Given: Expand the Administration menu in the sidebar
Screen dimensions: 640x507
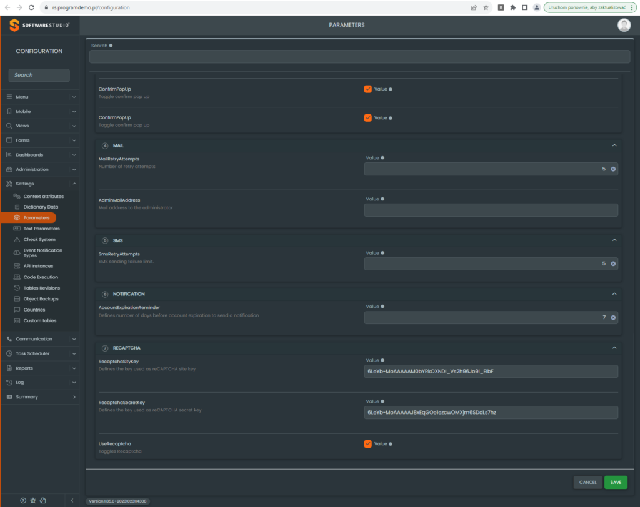Looking at the screenshot, I should 40,169.
